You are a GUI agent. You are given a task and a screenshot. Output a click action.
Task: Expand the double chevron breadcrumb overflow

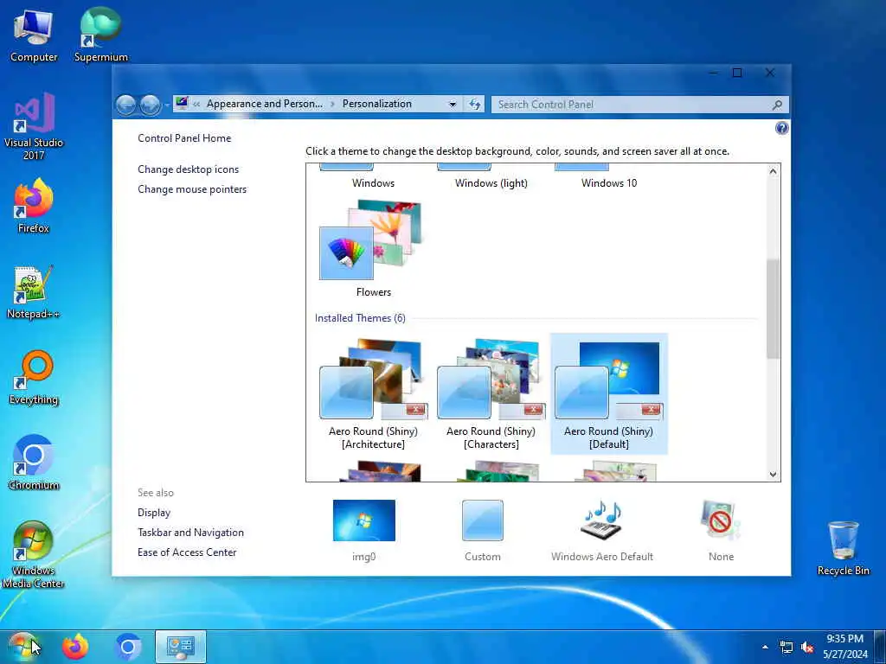coord(196,104)
